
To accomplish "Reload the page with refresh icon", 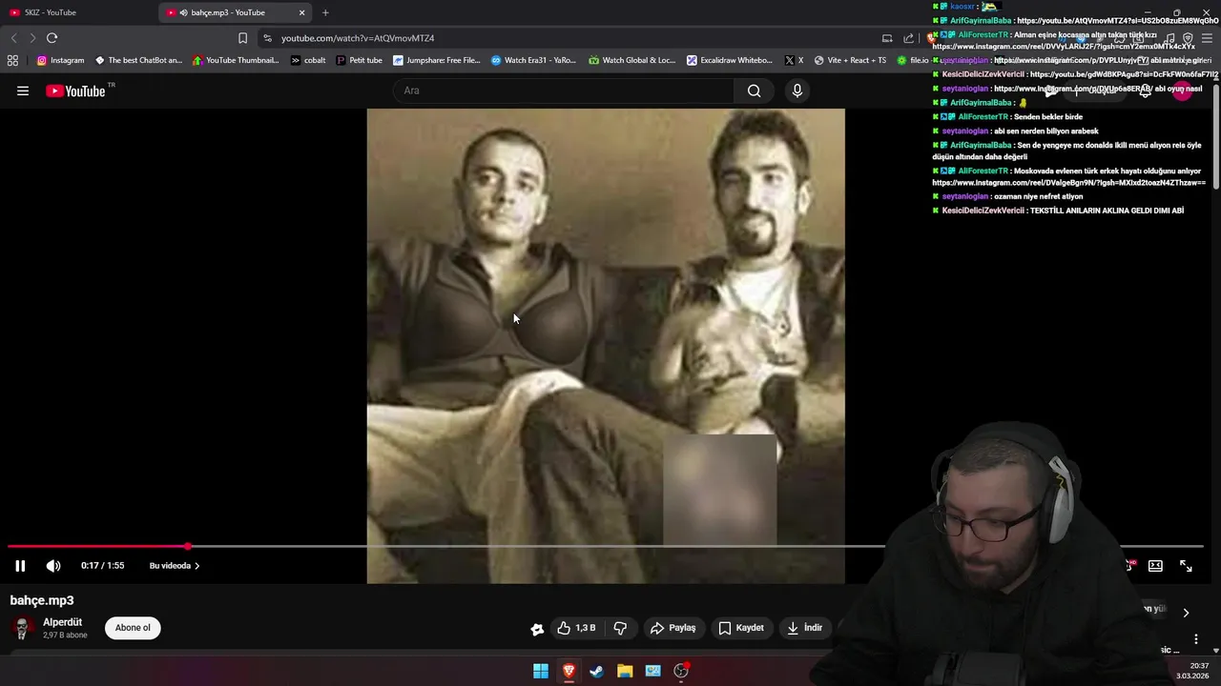I will [x=52, y=38].
